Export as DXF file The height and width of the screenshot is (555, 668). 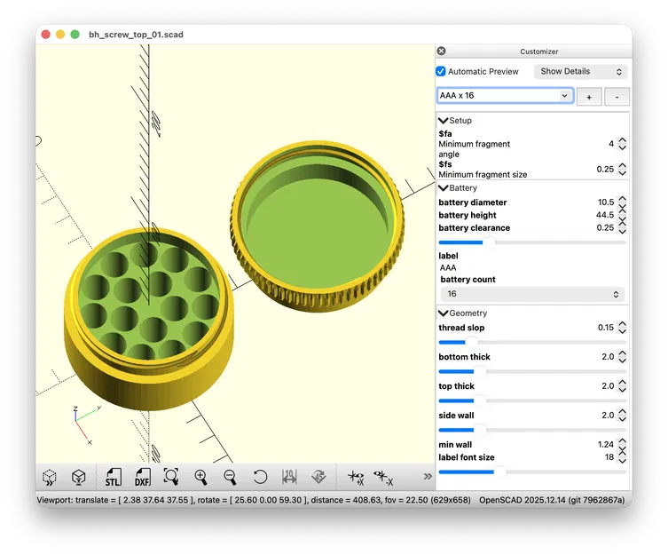point(142,477)
